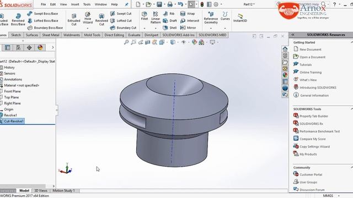Switch to the Sketch tab

click(x=16, y=35)
